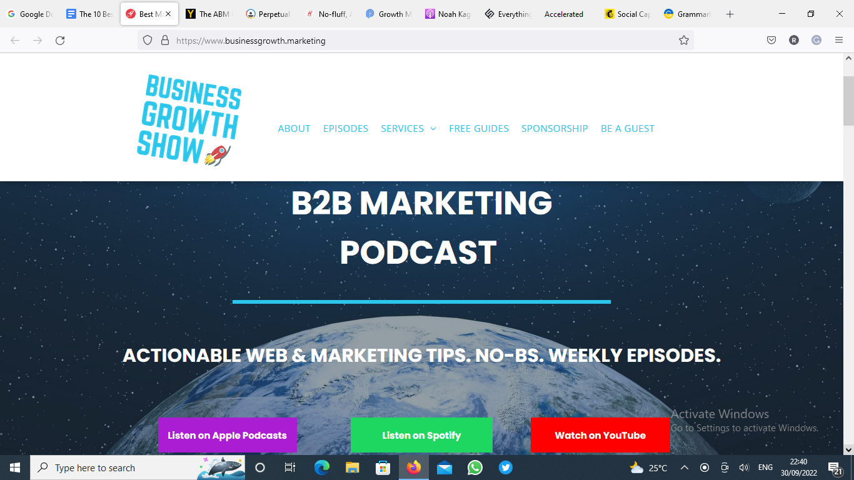The width and height of the screenshot is (854, 480).
Task: Switch to the Grammarly browser tab
Action: [688, 14]
